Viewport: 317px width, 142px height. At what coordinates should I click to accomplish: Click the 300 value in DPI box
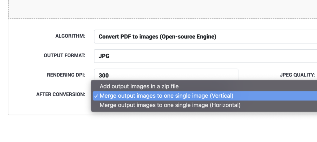(104, 76)
